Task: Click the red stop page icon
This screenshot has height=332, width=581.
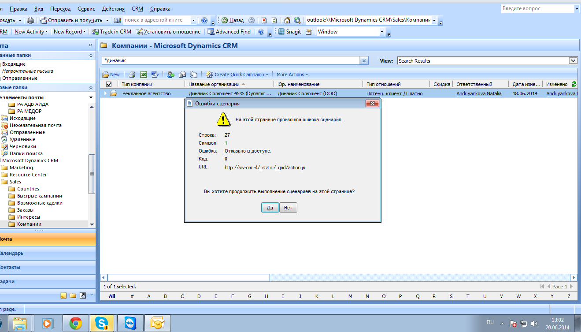Action: coord(264,20)
